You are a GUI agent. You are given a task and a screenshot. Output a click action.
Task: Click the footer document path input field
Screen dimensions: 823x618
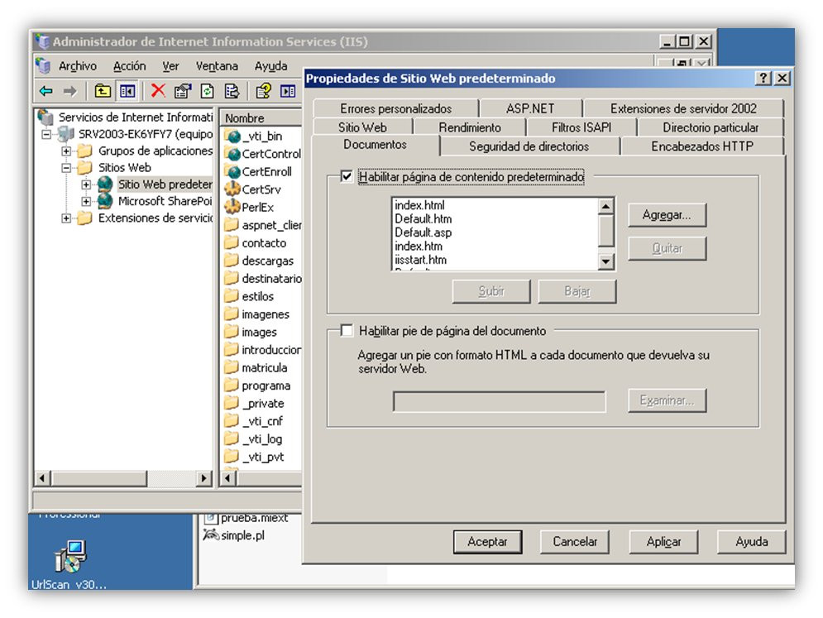pos(499,402)
